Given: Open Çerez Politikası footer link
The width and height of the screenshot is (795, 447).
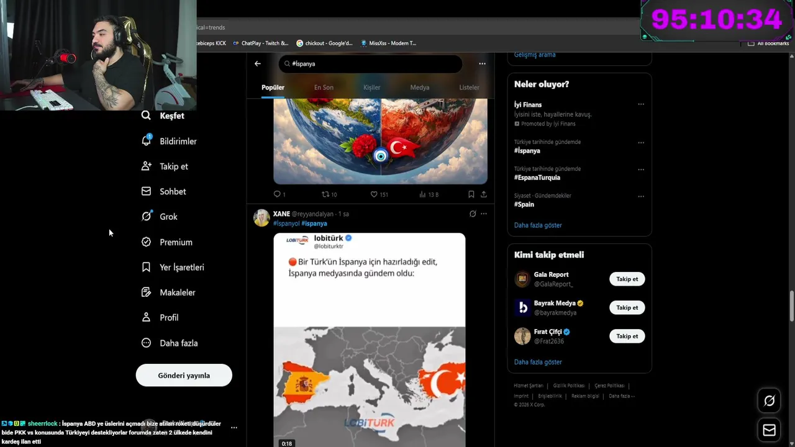Looking at the screenshot, I should pyautogui.click(x=609, y=386).
